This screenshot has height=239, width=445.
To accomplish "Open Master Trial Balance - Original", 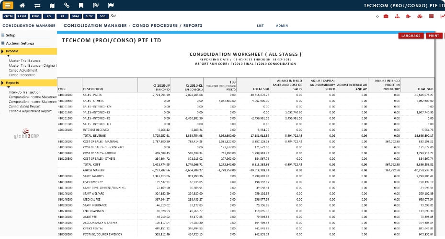I will [33, 65].
